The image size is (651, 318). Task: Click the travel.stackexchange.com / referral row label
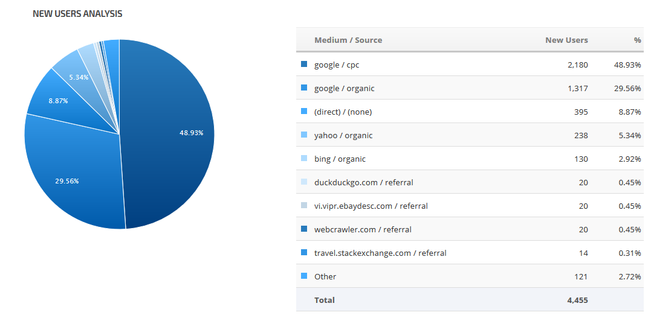[x=380, y=253]
